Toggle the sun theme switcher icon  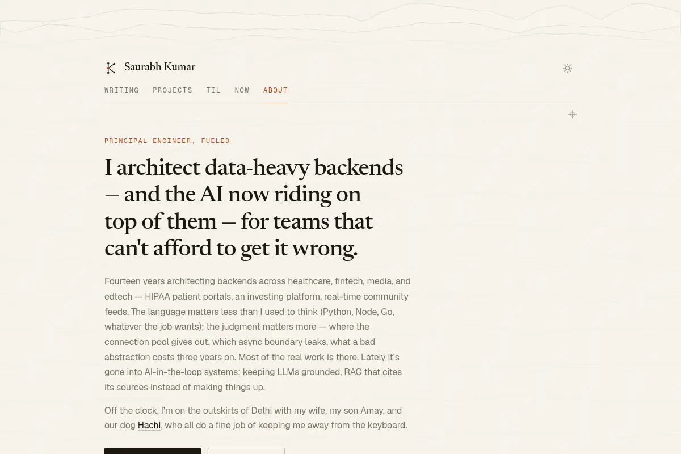click(x=567, y=68)
